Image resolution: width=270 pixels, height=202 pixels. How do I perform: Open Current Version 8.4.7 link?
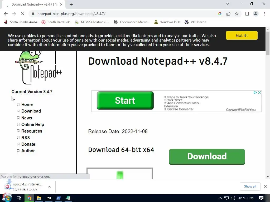[32, 92]
